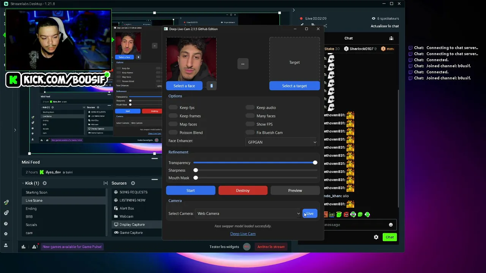Open the warning notifications icon in Streamlabs footer
Screen dimensions: 486x273
35,247
